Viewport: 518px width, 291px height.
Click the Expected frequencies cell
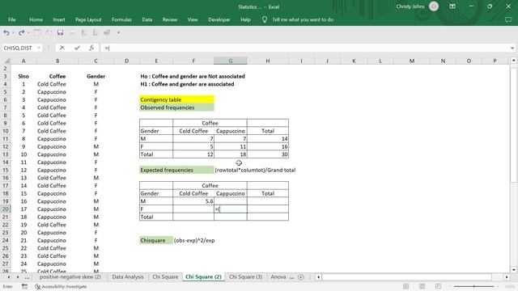tap(176, 171)
